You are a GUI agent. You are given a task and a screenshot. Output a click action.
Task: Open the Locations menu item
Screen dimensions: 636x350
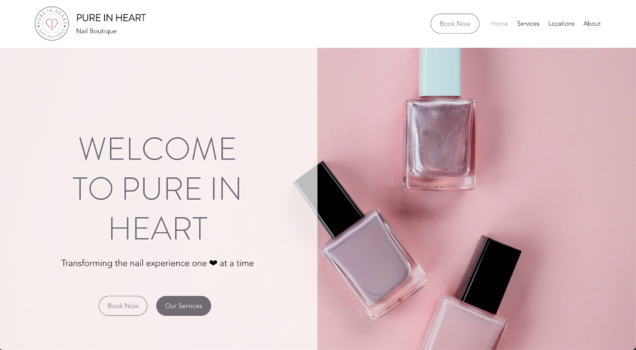coord(561,23)
